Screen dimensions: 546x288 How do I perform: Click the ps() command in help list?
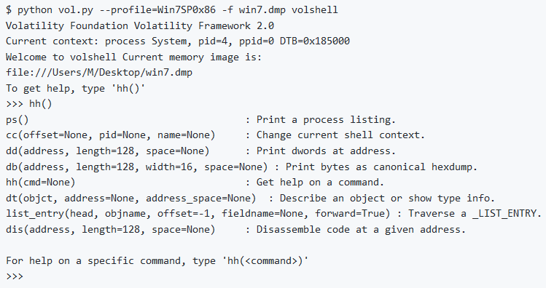17,119
